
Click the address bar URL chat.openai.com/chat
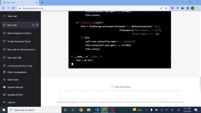click(33, 8)
